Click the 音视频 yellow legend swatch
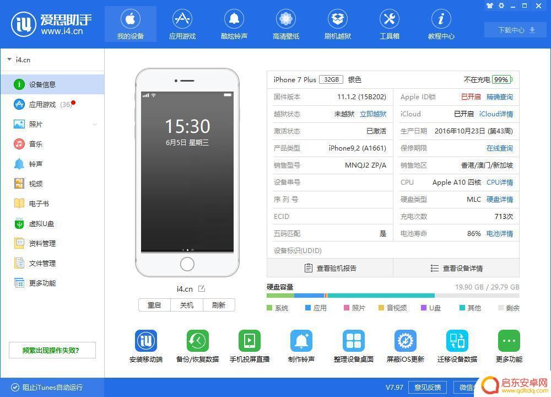The image size is (551, 397). point(381,308)
